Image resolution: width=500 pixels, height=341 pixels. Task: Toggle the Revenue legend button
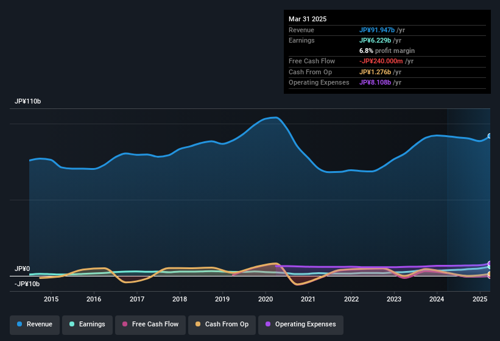click(x=35, y=325)
